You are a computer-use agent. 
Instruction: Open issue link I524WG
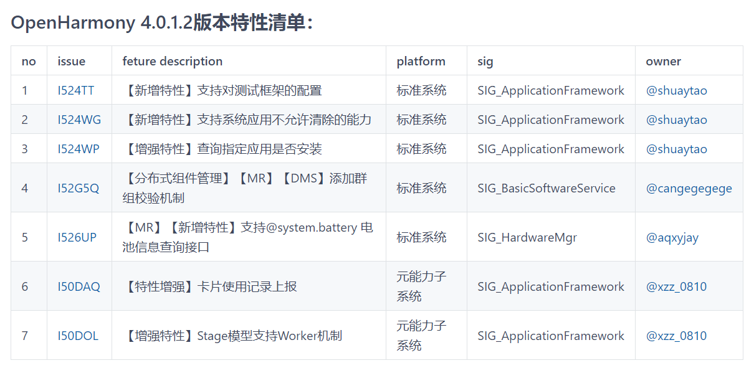pos(79,120)
